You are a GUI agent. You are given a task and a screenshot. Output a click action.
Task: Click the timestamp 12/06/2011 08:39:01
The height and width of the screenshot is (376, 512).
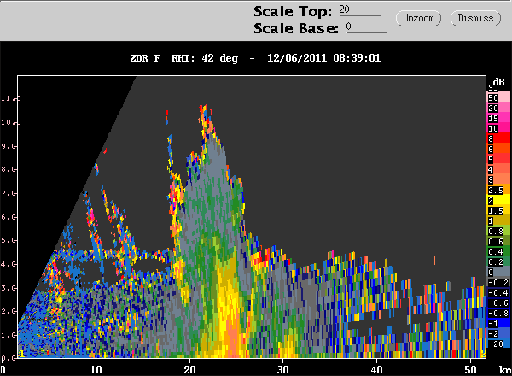pos(324,58)
